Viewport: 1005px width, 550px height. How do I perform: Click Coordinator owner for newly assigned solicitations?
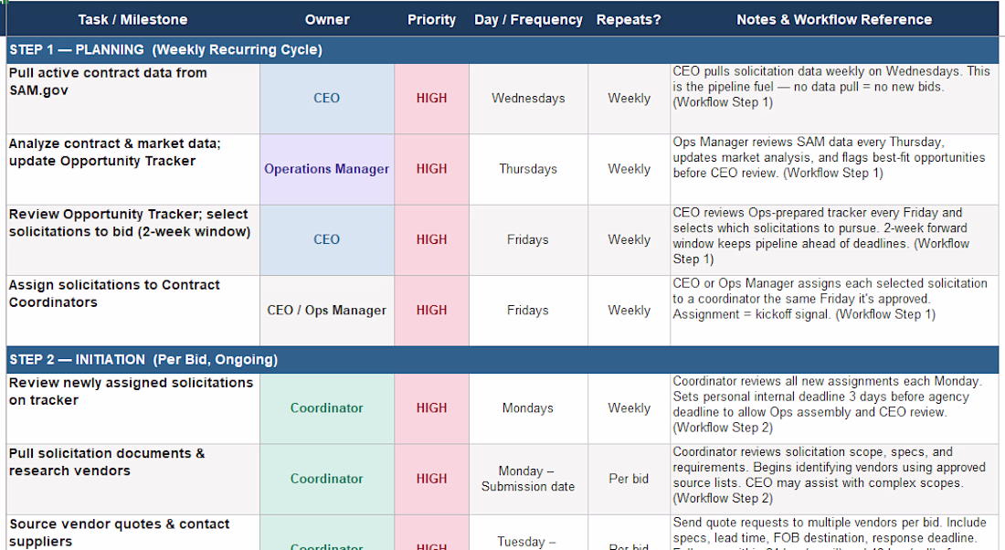point(327,408)
